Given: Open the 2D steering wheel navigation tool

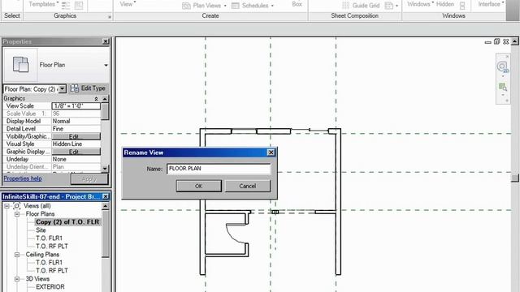Looking at the screenshot, I should pyautogui.click(x=502, y=67).
